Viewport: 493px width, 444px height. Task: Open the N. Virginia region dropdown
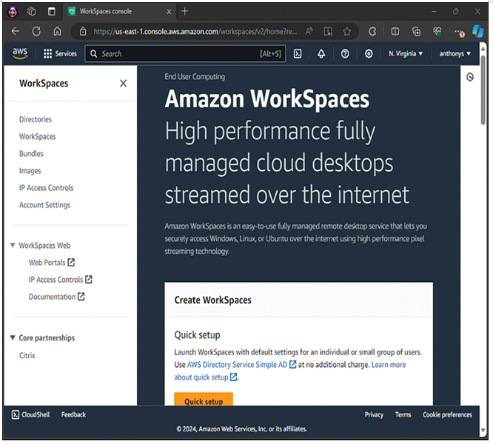406,54
